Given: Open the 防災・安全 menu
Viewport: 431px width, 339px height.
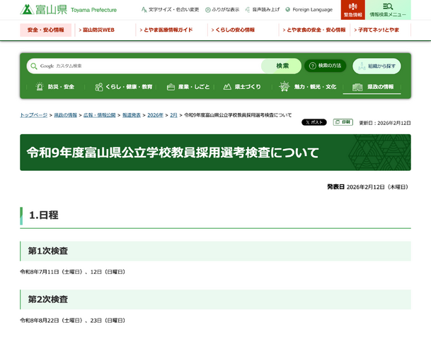Looking at the screenshot, I should click(x=55, y=87).
